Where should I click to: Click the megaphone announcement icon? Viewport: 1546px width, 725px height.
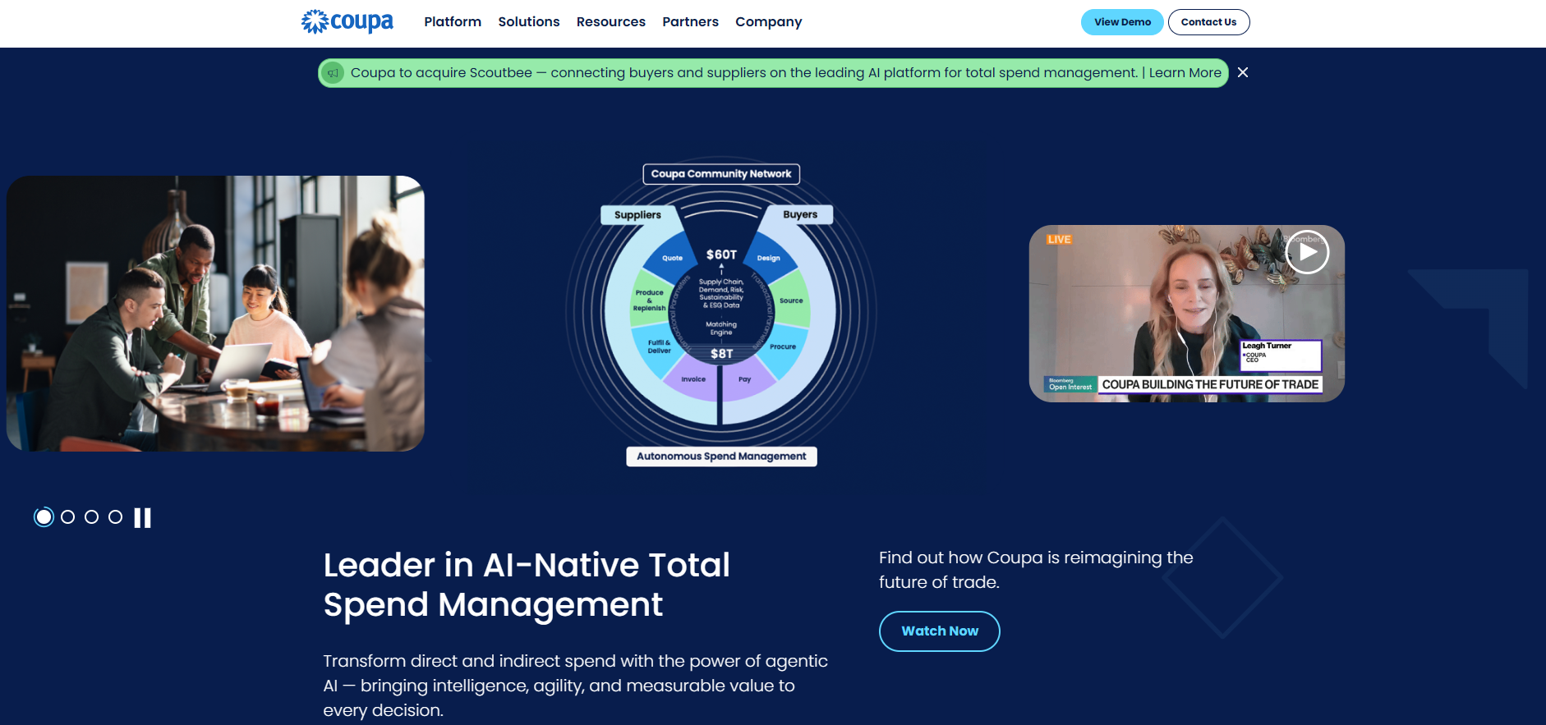point(333,73)
